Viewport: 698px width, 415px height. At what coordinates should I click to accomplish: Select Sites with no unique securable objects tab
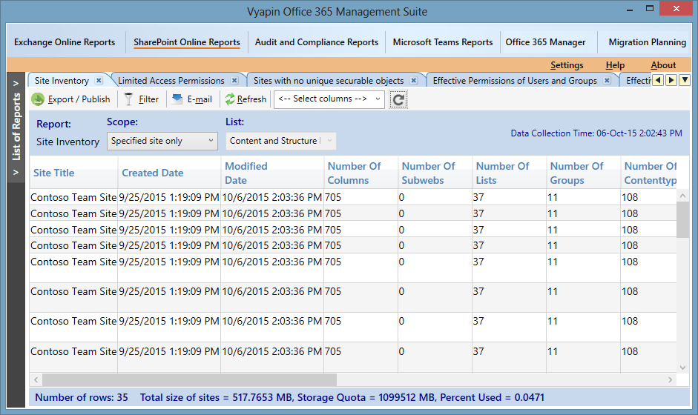click(329, 81)
